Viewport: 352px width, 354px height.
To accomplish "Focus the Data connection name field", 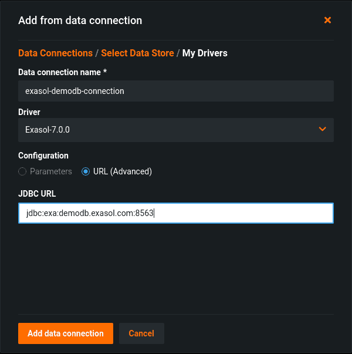I will (176, 91).
